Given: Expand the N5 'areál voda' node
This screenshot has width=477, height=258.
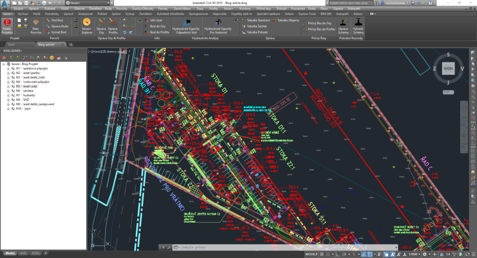Looking at the screenshot, I should click(x=8, y=86).
